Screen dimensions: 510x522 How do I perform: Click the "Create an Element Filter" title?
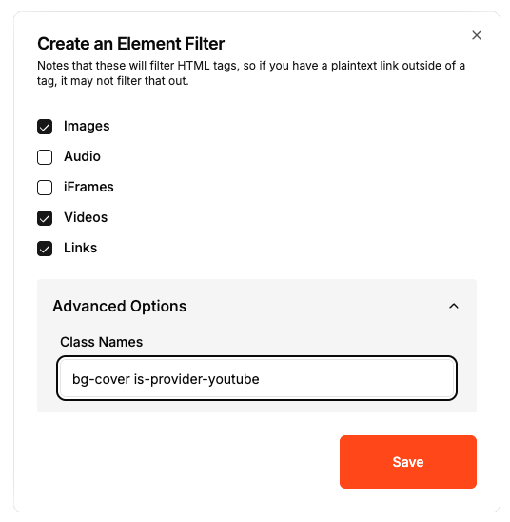pos(131,44)
